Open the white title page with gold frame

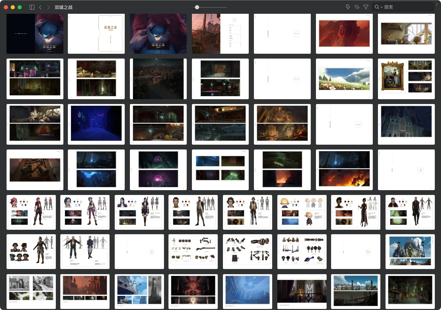click(x=96, y=34)
